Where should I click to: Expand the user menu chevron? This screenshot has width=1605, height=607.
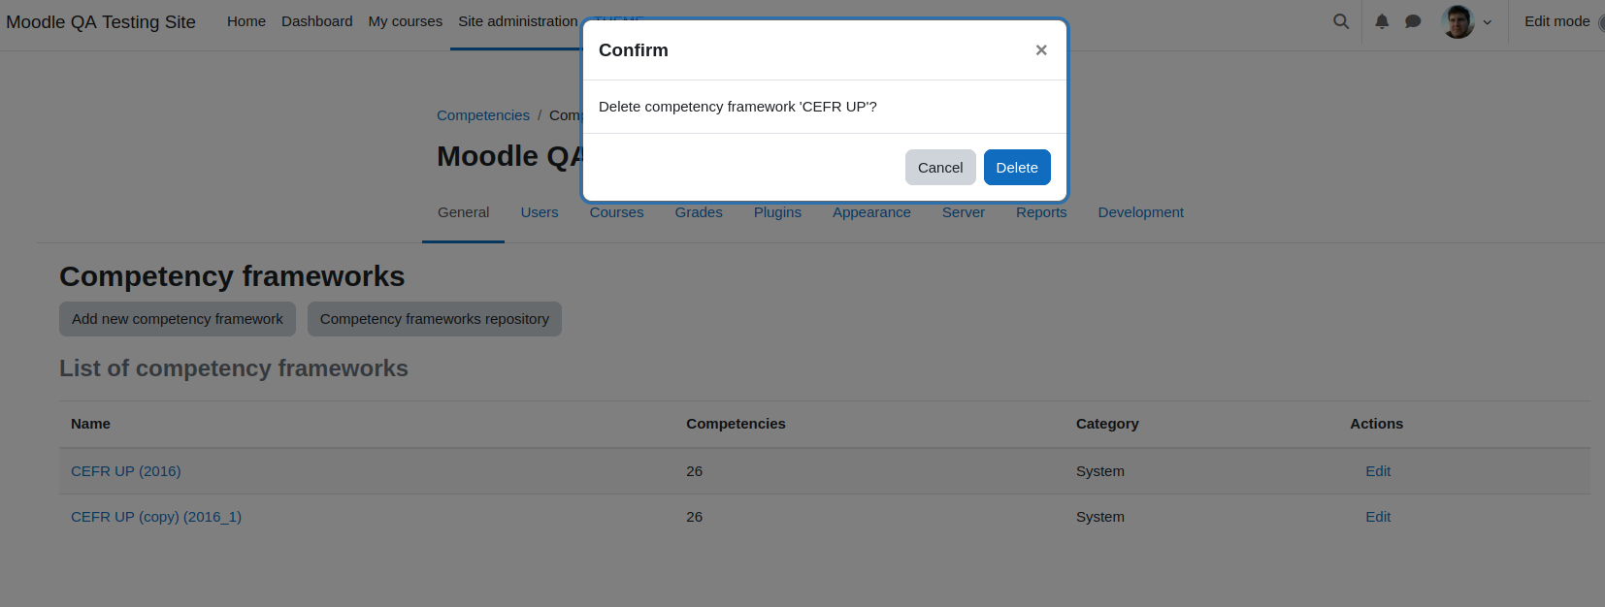point(1487,22)
